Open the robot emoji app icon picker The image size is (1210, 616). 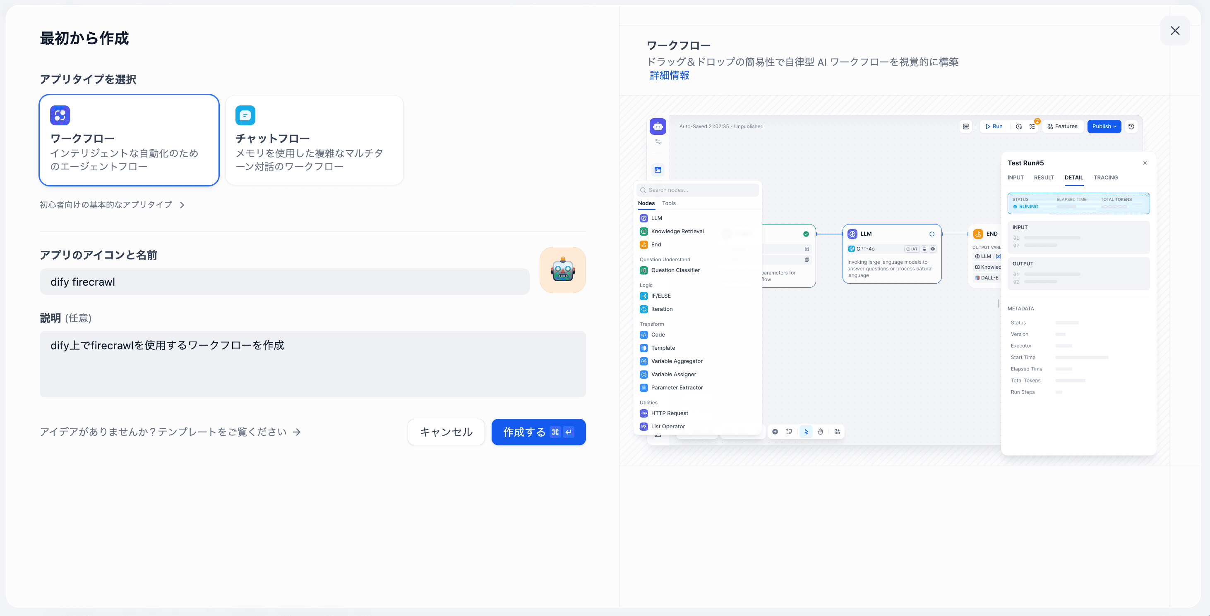[562, 270]
